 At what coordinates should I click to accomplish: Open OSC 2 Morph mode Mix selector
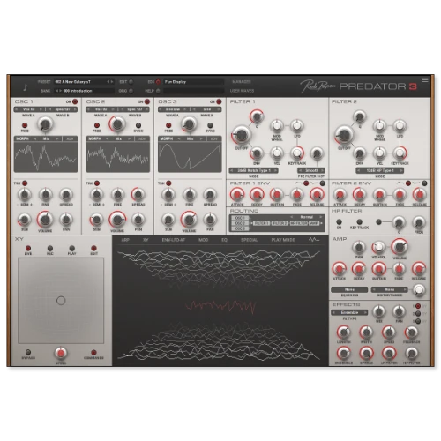coord(118,138)
